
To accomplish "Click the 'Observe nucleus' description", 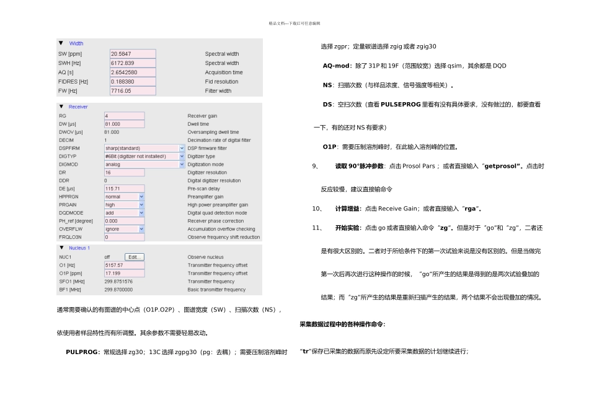I will point(205,257).
